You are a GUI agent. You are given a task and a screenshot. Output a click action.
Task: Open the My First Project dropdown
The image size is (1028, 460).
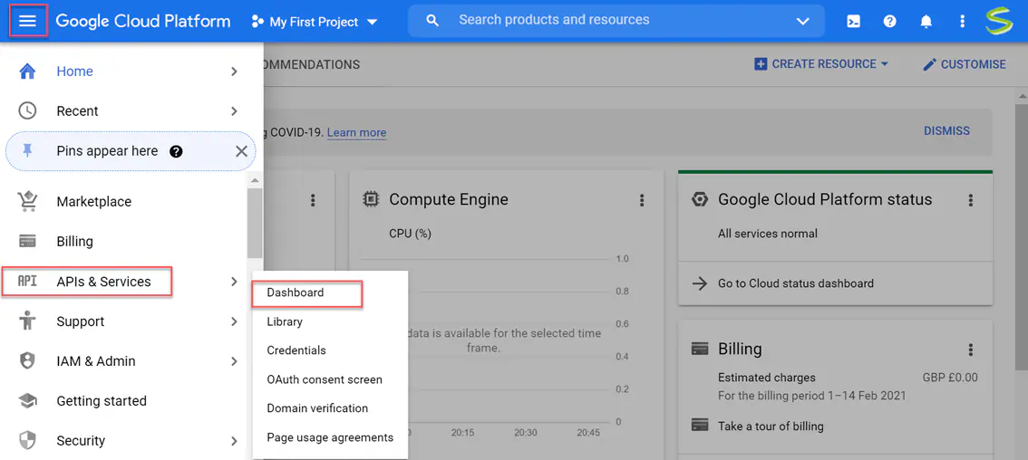[x=315, y=22]
